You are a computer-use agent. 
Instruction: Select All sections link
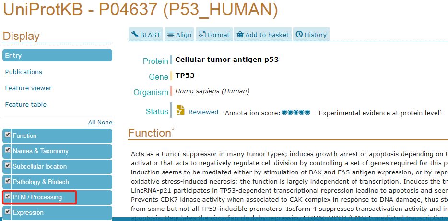coord(92,123)
